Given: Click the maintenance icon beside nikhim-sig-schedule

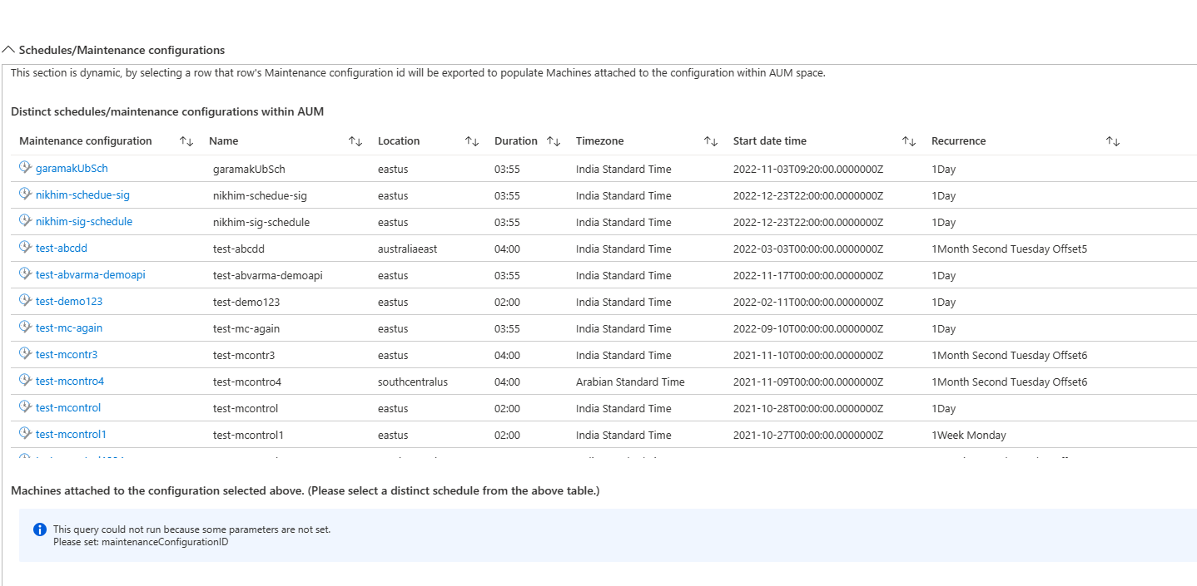Looking at the screenshot, I should pyautogui.click(x=24, y=221).
